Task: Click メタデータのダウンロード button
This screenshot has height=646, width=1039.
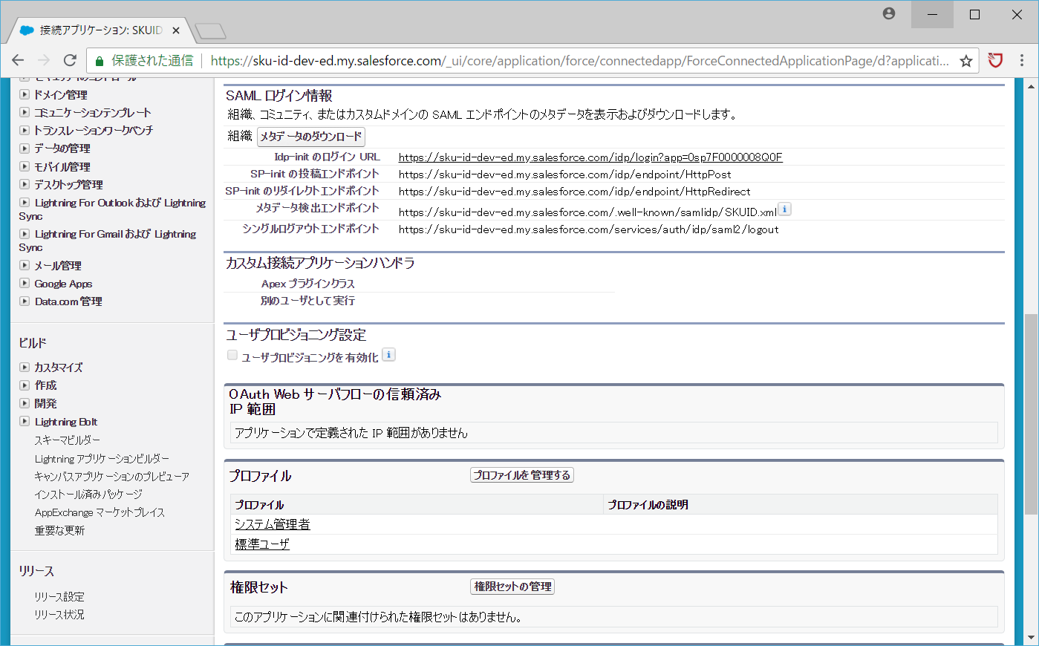Action: (x=311, y=137)
